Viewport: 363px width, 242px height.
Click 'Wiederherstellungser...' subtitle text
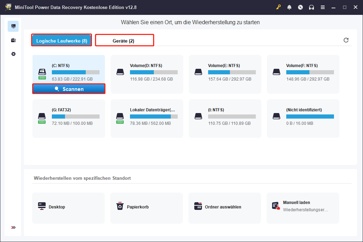pos(306,210)
